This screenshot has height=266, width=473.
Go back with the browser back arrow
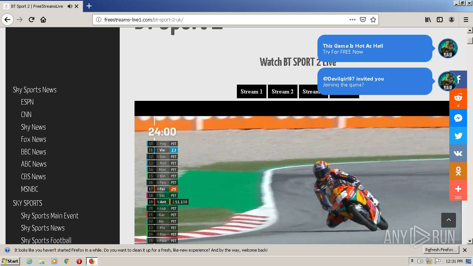(x=7, y=20)
